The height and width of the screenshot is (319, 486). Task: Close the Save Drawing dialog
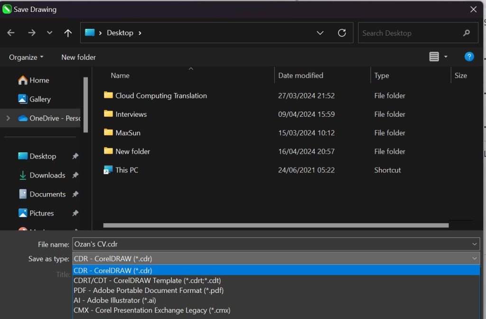point(473,9)
